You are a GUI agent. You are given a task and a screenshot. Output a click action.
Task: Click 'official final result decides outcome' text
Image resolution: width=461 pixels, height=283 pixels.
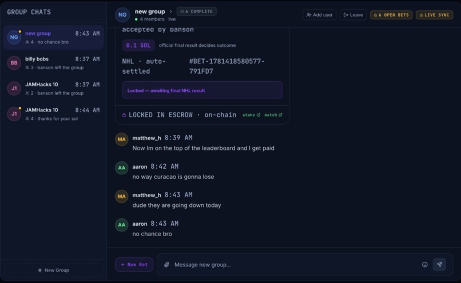click(197, 45)
